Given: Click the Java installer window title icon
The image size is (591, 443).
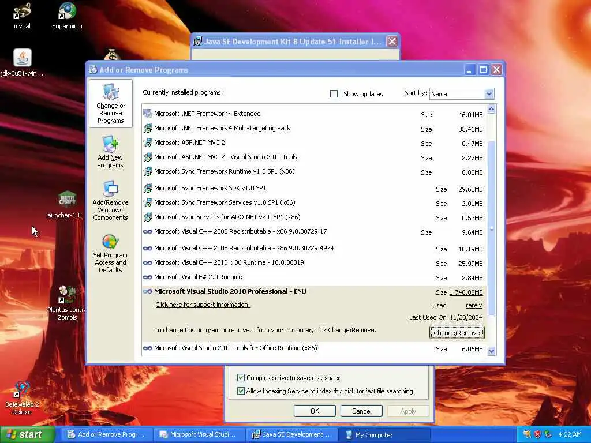Looking at the screenshot, I should click(197, 41).
